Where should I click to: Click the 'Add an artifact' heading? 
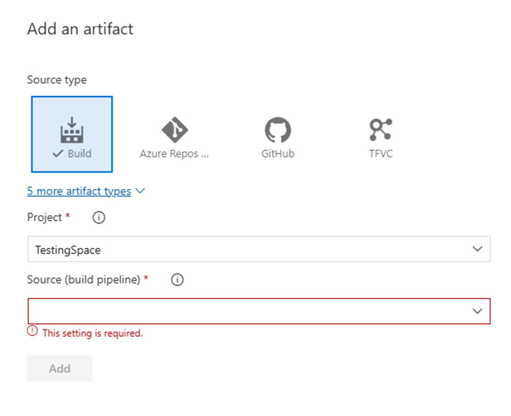80,29
